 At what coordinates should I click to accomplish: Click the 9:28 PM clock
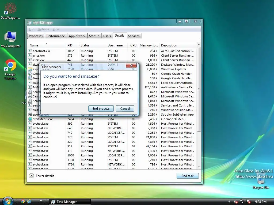(261, 202)
